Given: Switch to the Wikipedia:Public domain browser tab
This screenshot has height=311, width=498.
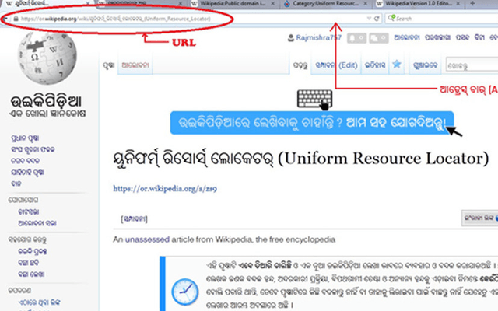Looking at the screenshot, I should click(233, 3).
